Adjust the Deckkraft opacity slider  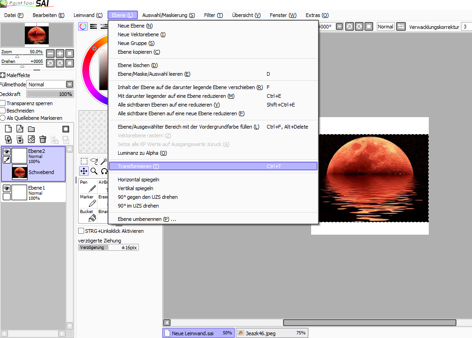pos(50,93)
